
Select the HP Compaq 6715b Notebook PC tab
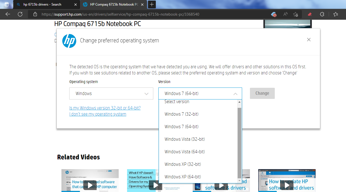[x=113, y=4]
